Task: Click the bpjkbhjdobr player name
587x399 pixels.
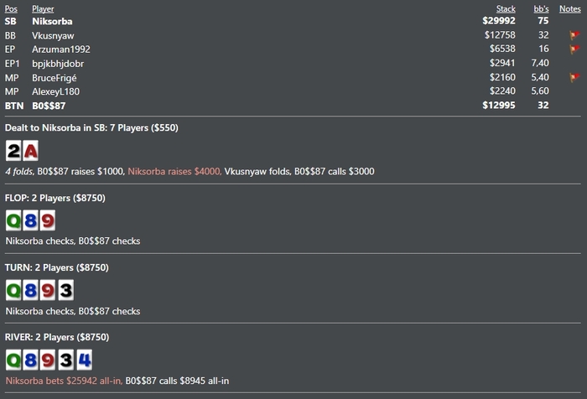Action: [x=58, y=64]
